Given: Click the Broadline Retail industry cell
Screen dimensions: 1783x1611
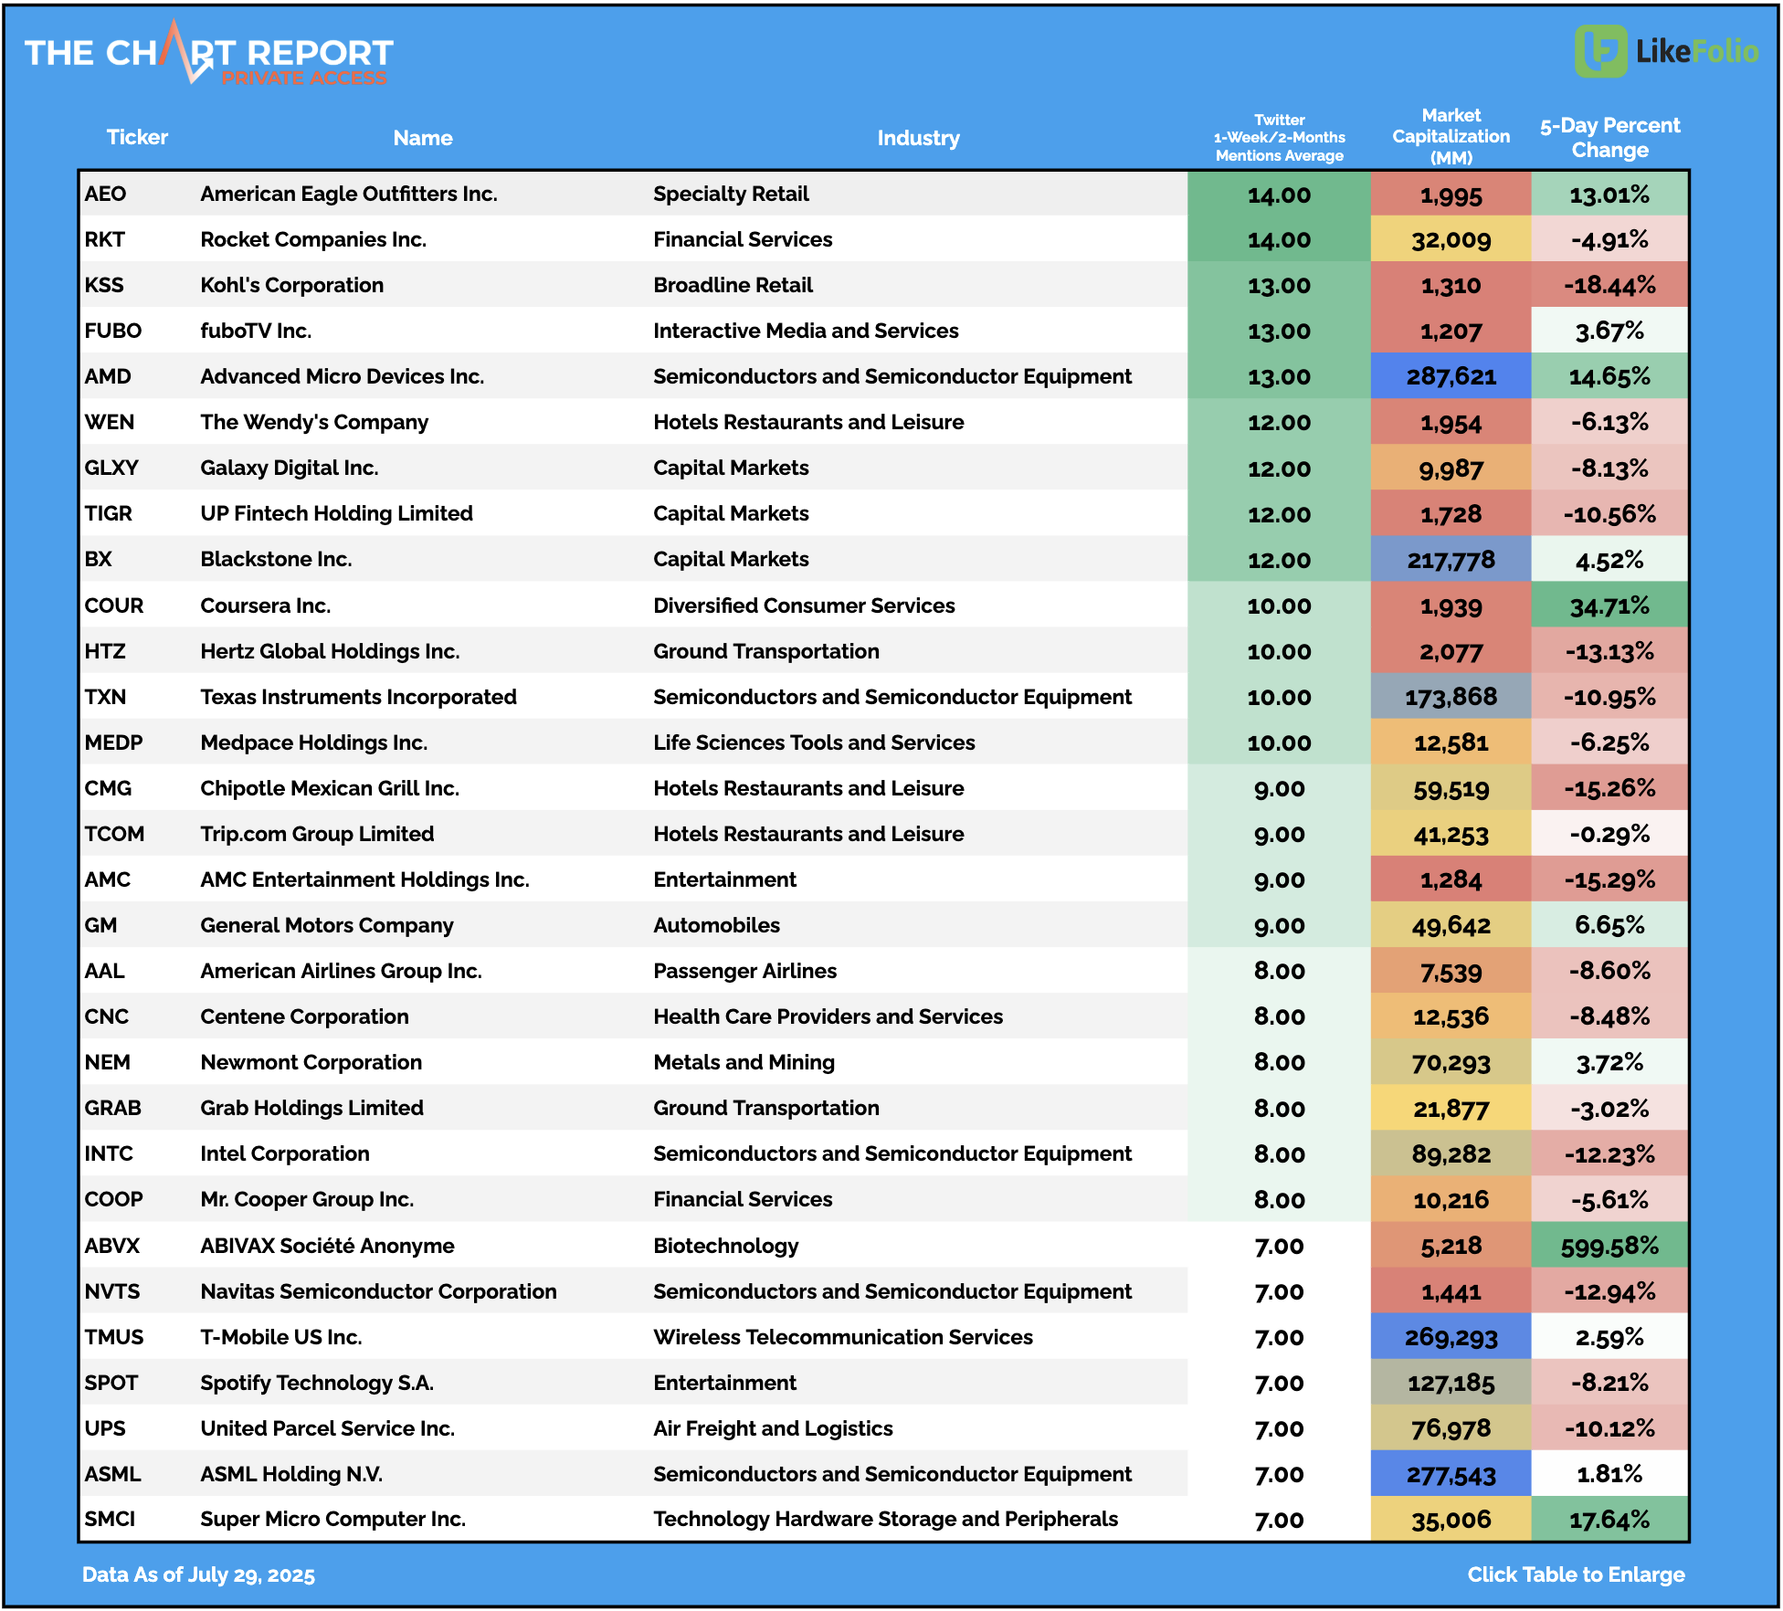Looking at the screenshot, I should coord(733,285).
